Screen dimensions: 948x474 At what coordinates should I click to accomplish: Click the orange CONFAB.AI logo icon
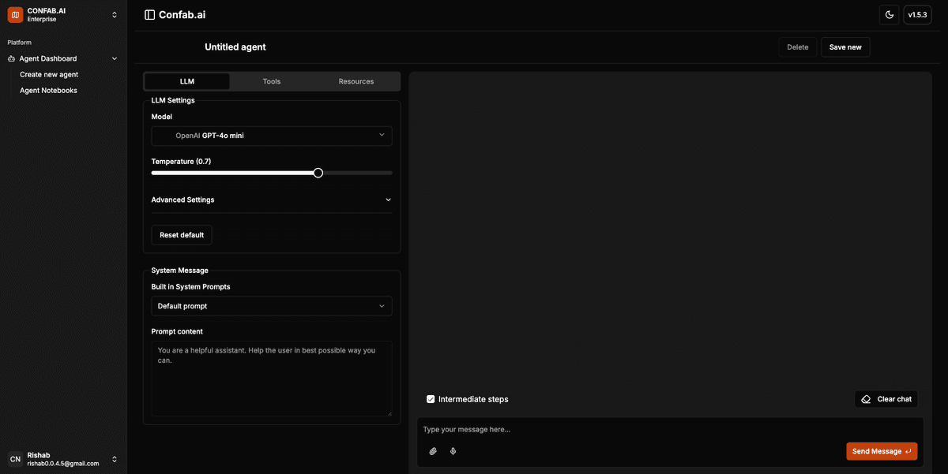[x=15, y=15]
